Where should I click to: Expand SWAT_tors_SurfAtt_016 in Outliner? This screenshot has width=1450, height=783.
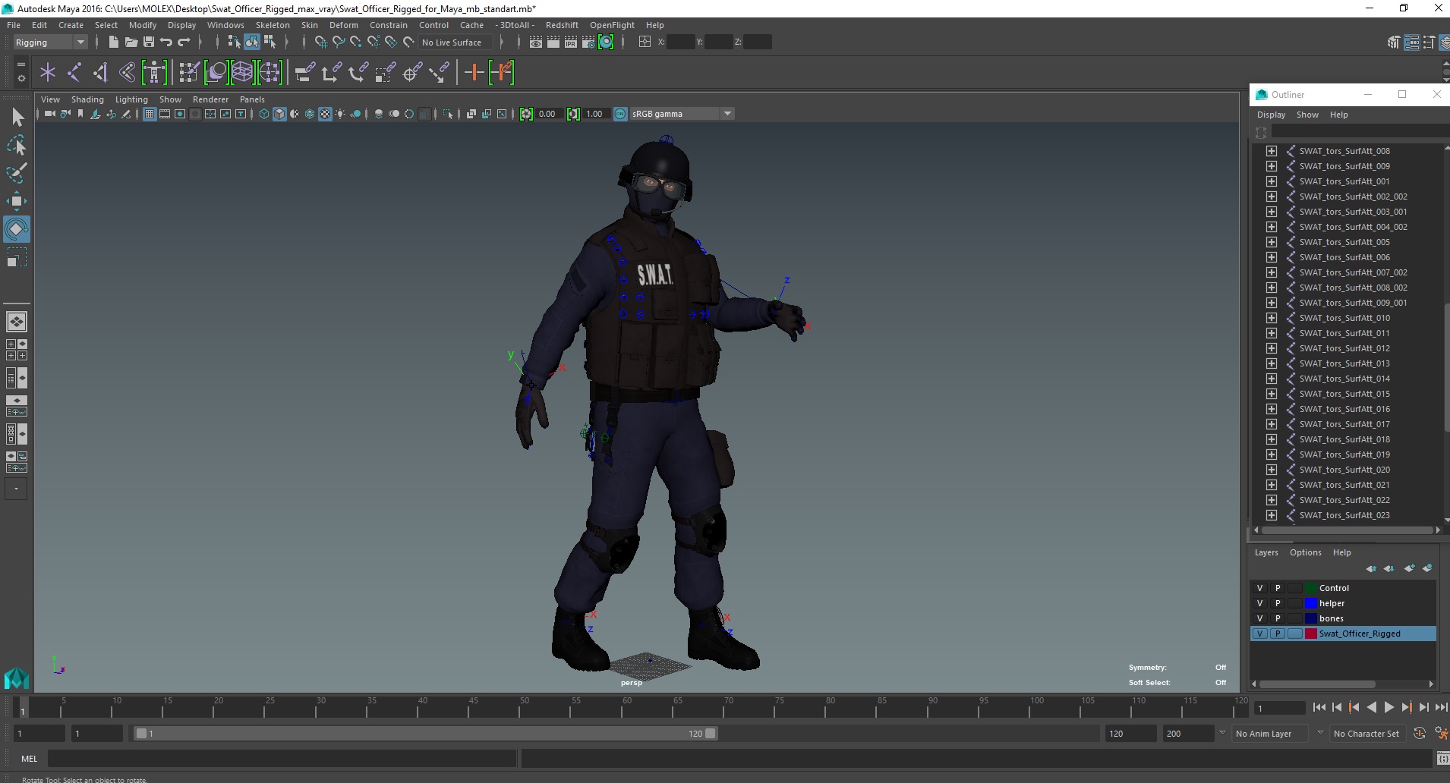tap(1272, 409)
